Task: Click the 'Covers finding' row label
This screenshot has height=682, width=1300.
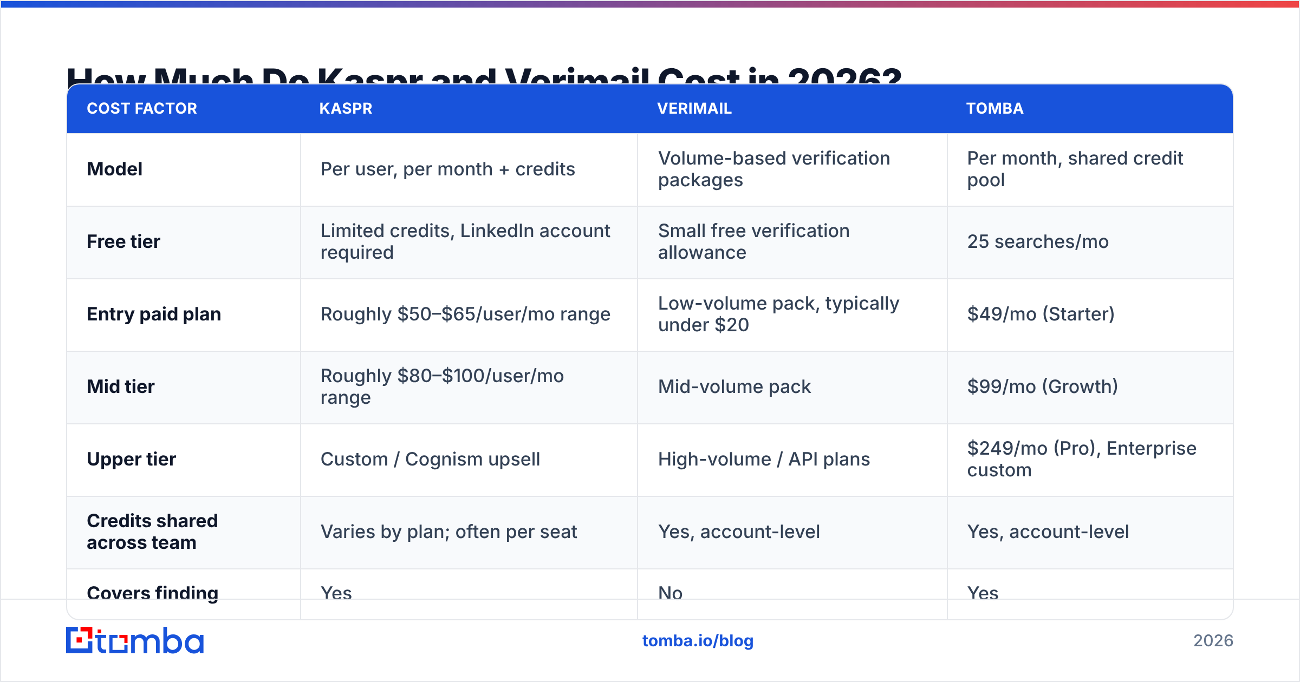Action: coord(152,593)
